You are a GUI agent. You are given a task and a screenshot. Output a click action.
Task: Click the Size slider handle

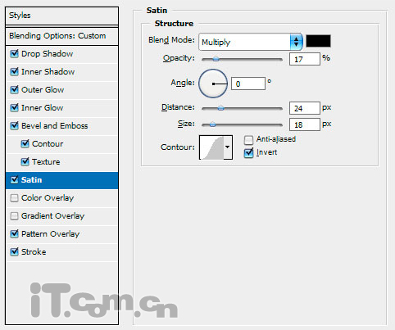click(x=212, y=124)
